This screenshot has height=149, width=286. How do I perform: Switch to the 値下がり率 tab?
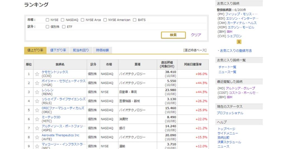[58, 50]
